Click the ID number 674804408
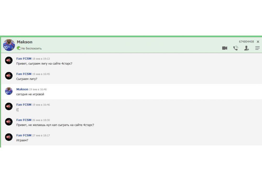This screenshot has width=262, height=183. coord(246,42)
